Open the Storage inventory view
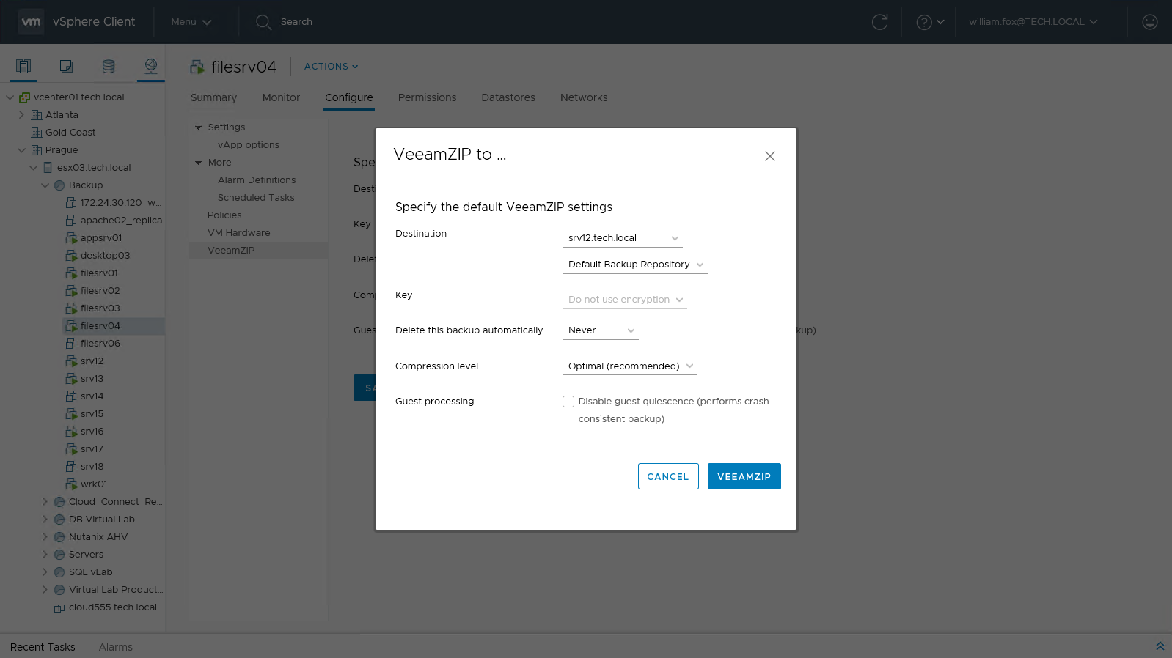 [x=109, y=67]
